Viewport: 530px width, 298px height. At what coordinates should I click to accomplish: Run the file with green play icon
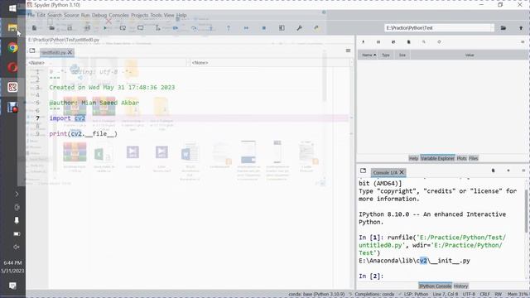(x=105, y=28)
